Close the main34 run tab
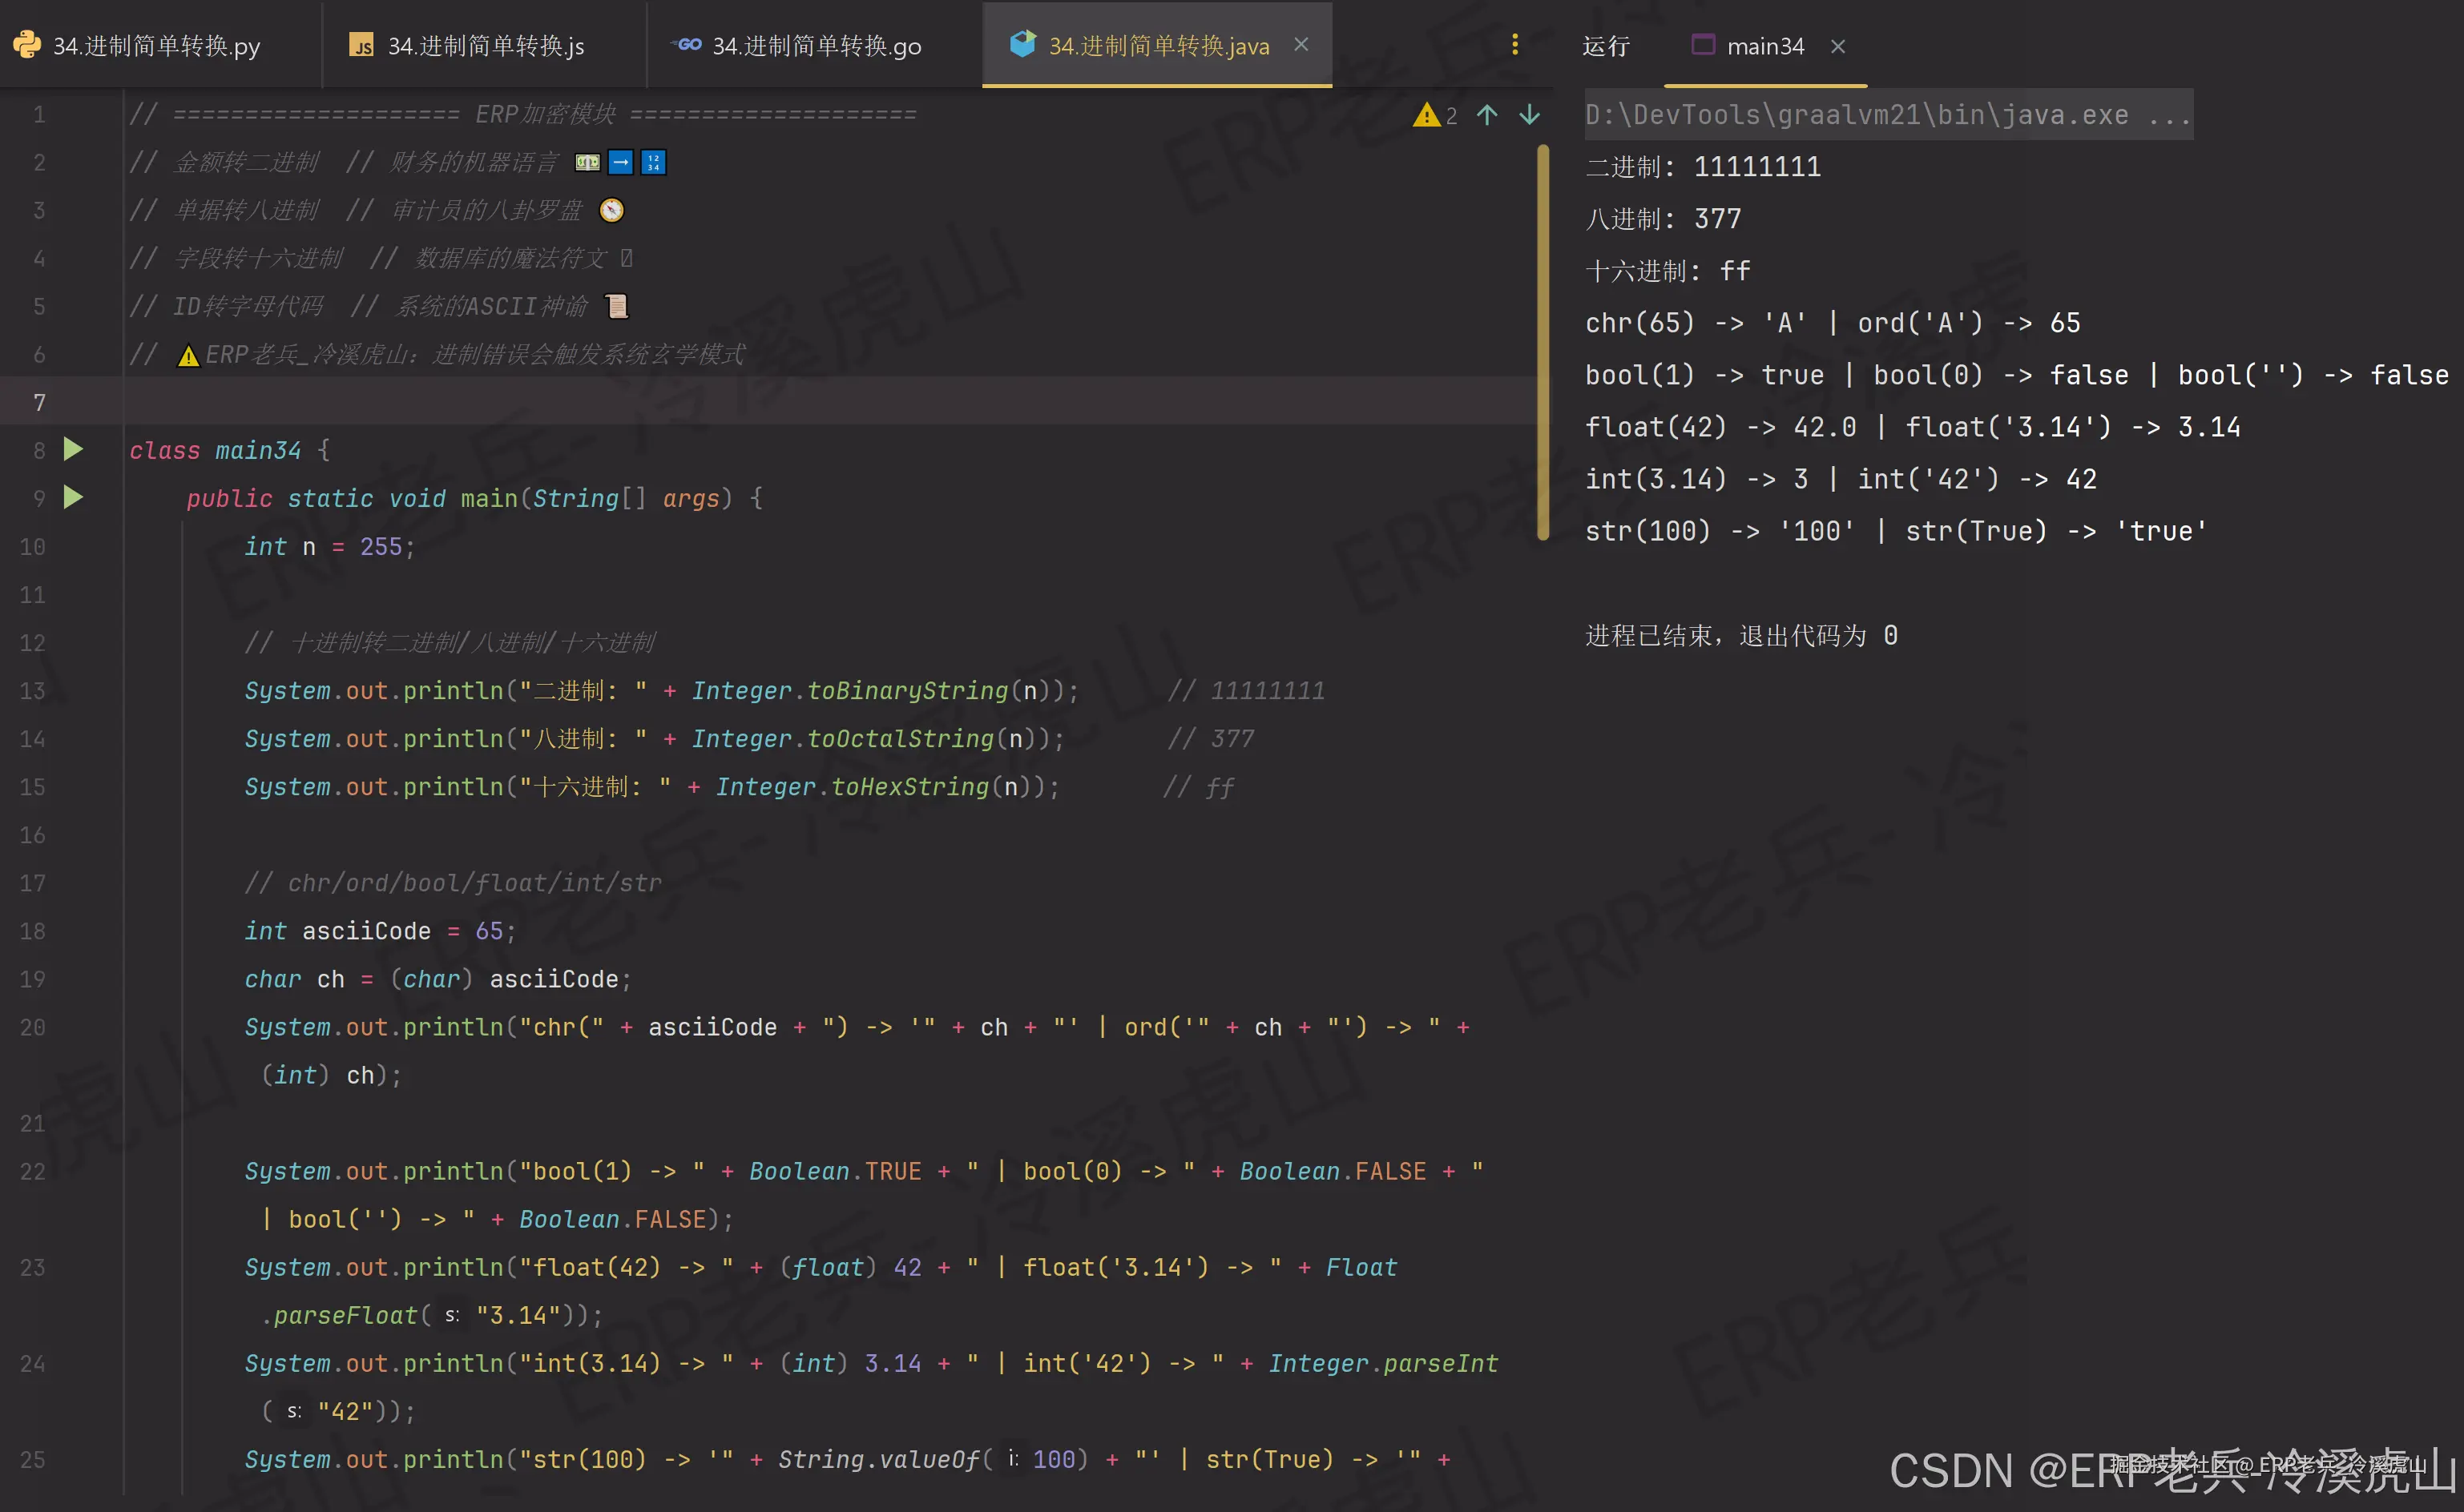The width and height of the screenshot is (2464, 1512). point(1837,46)
